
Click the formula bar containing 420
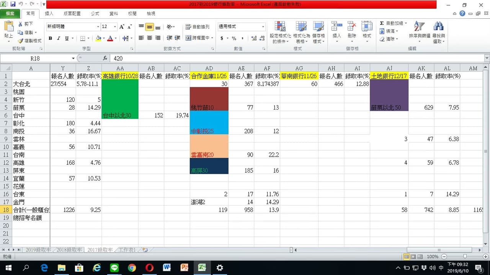click(297, 58)
